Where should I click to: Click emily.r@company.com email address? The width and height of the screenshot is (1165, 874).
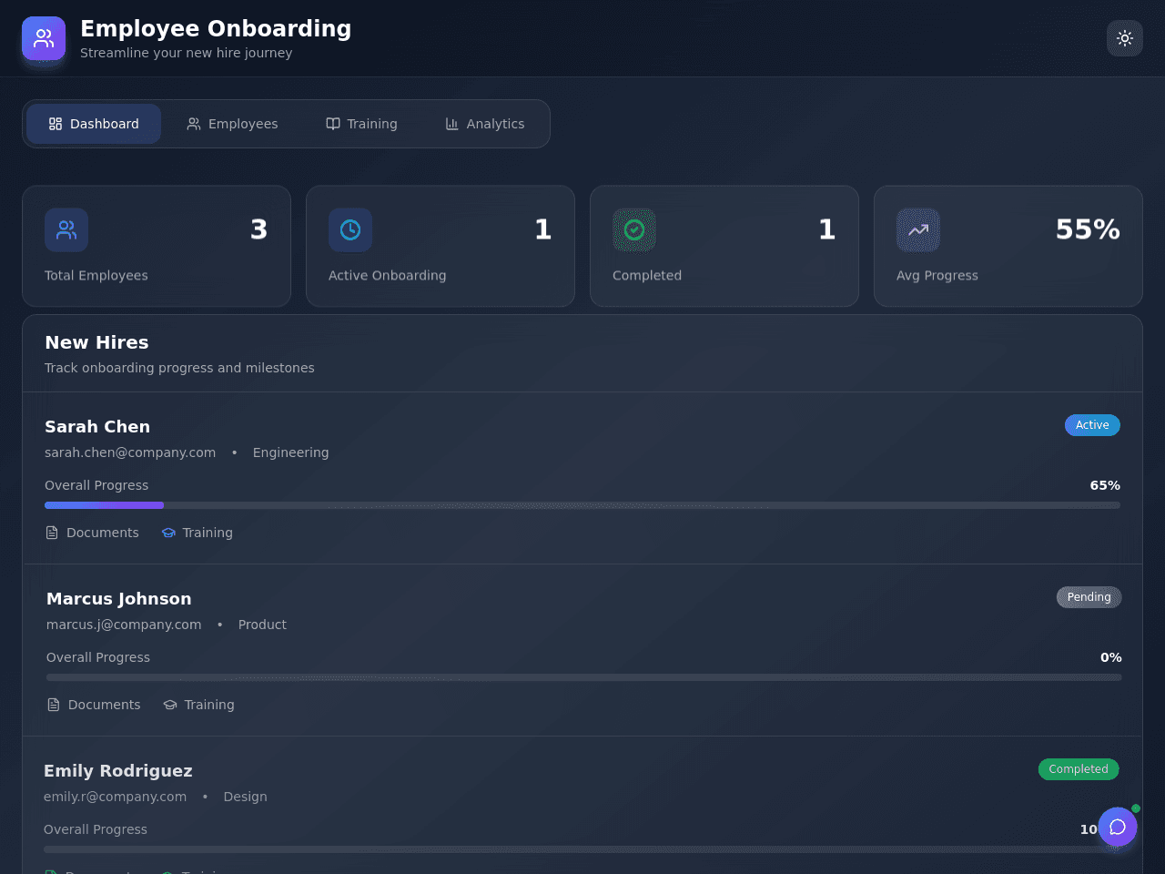(116, 797)
